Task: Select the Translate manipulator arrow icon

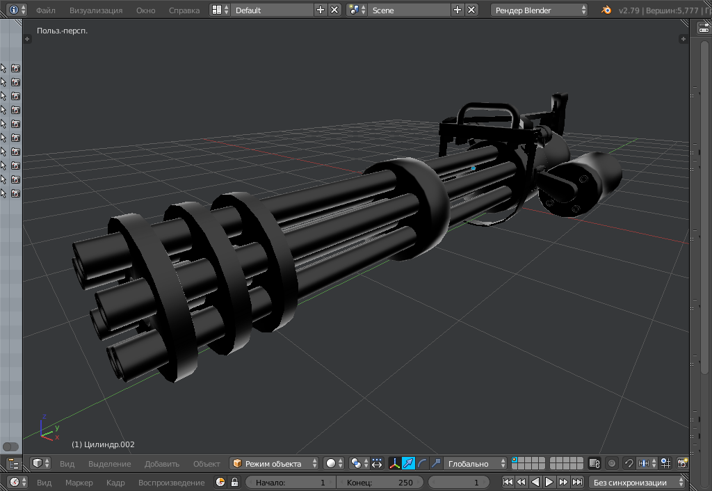Action: [408, 464]
